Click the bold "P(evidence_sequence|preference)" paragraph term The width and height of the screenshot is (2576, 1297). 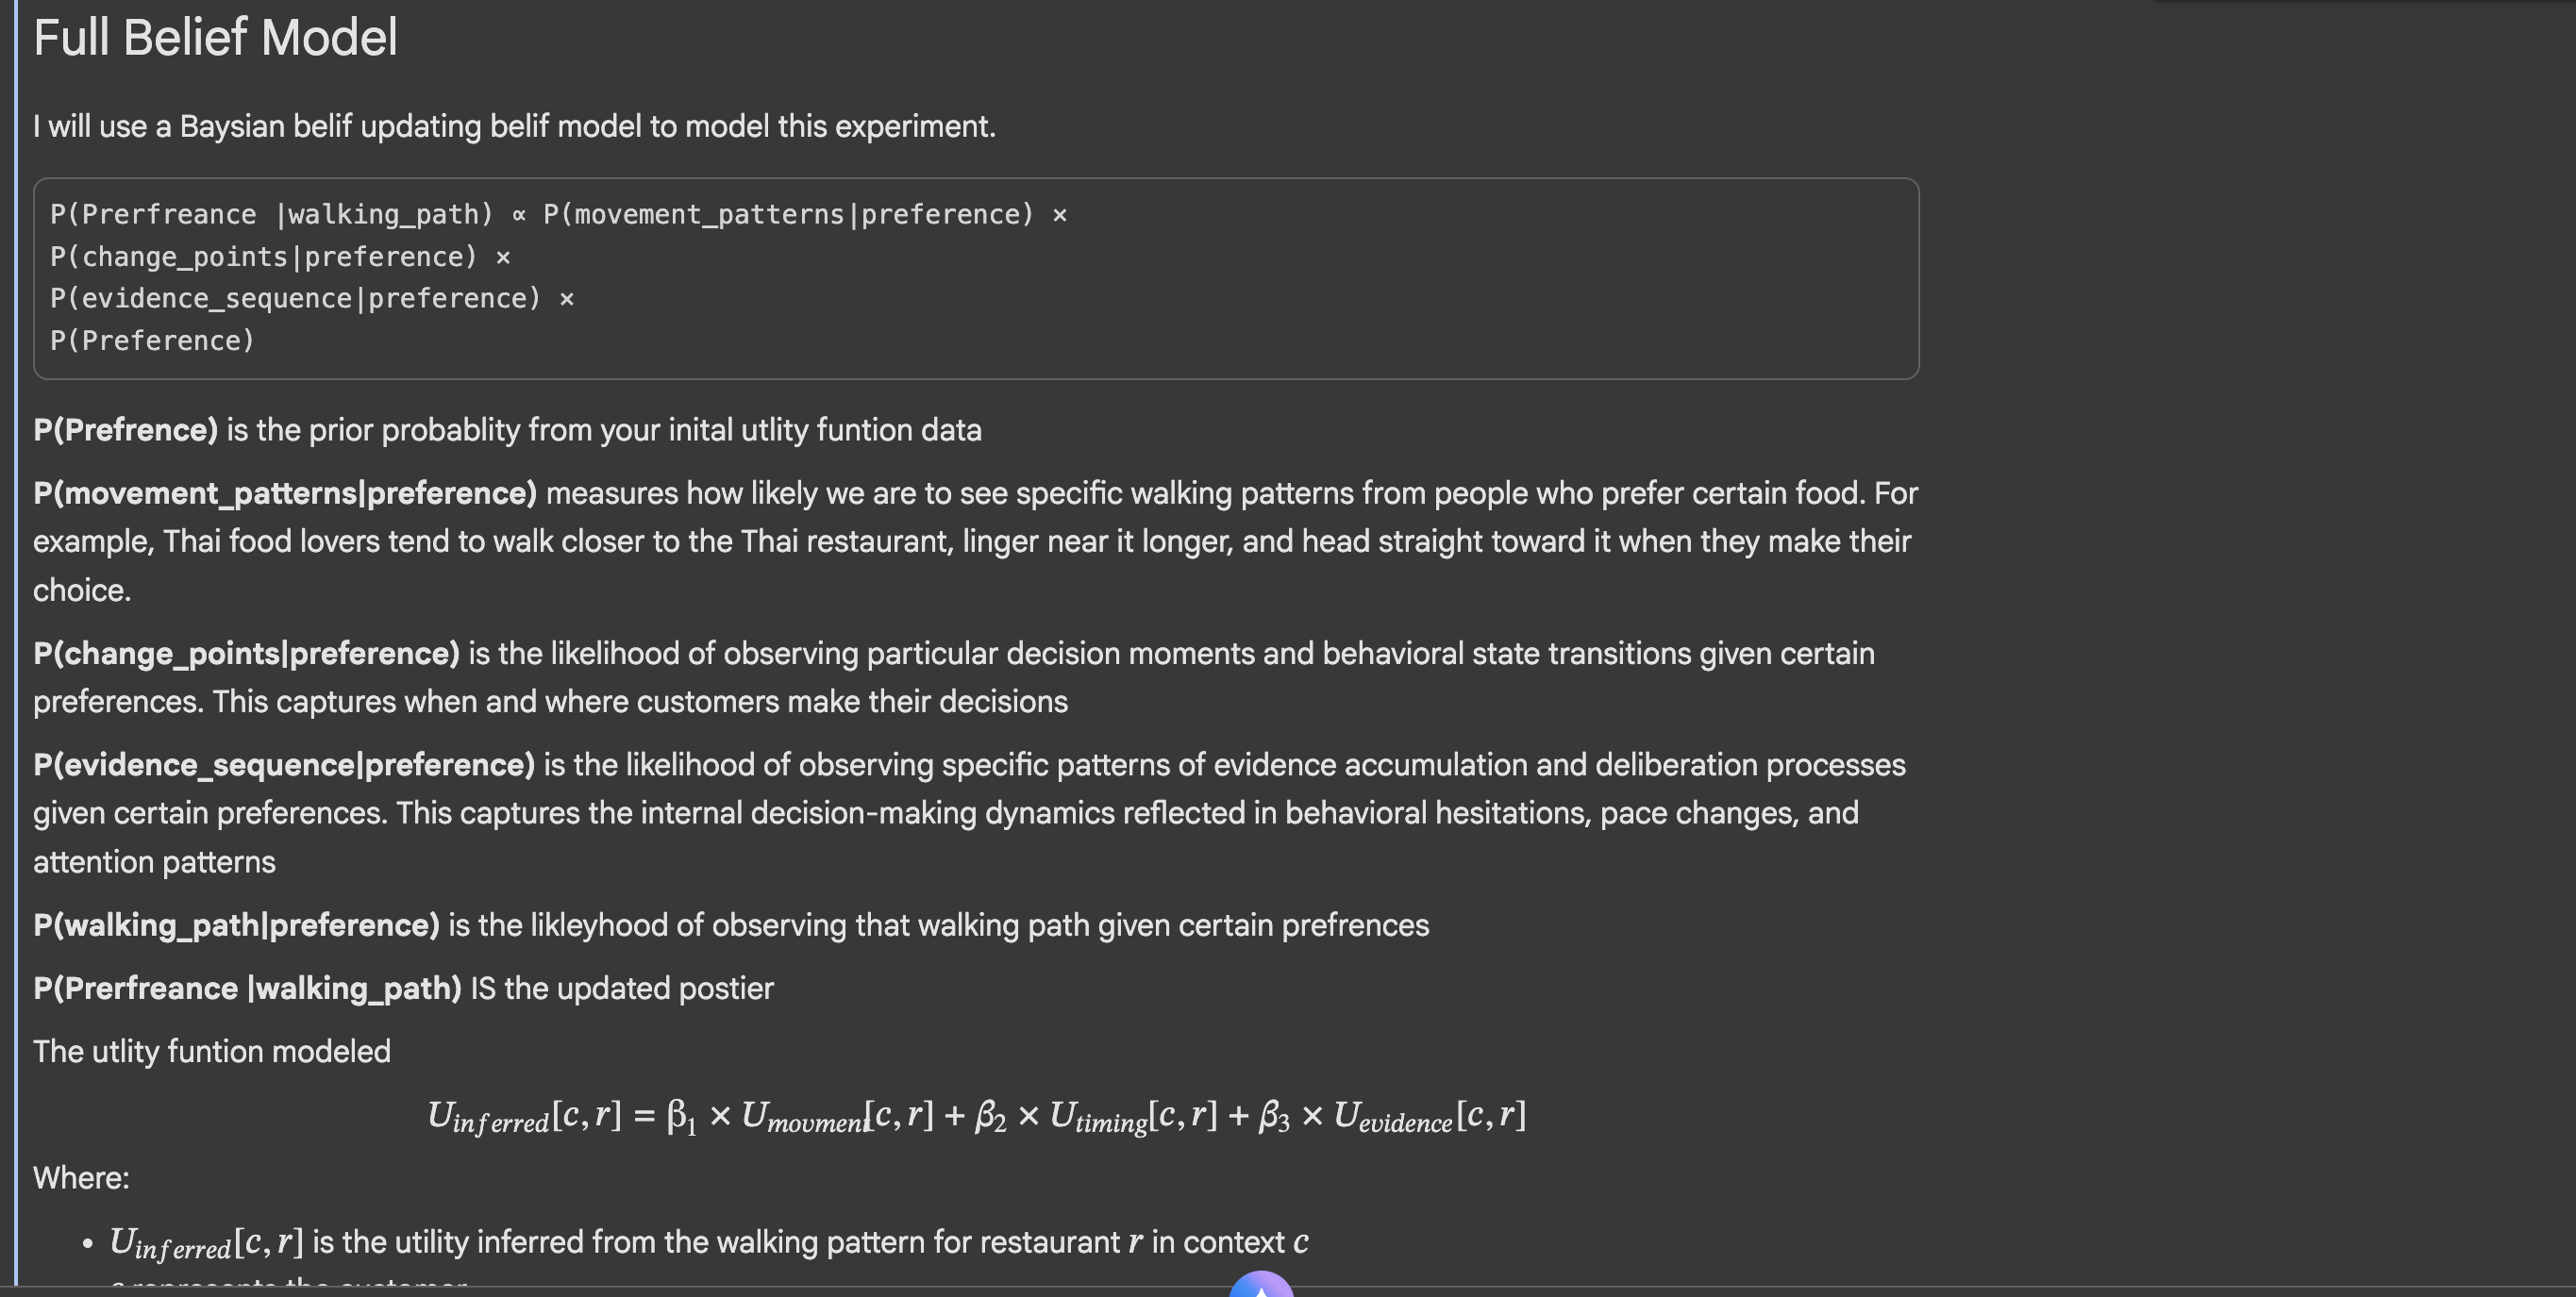point(284,765)
